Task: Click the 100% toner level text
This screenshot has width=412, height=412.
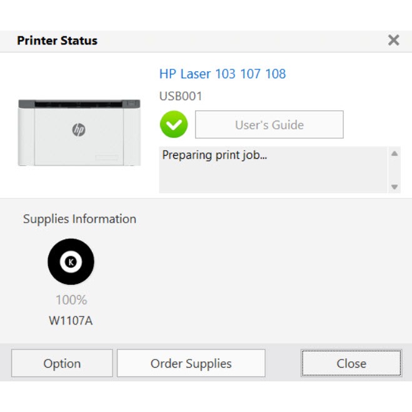Action: click(x=71, y=300)
